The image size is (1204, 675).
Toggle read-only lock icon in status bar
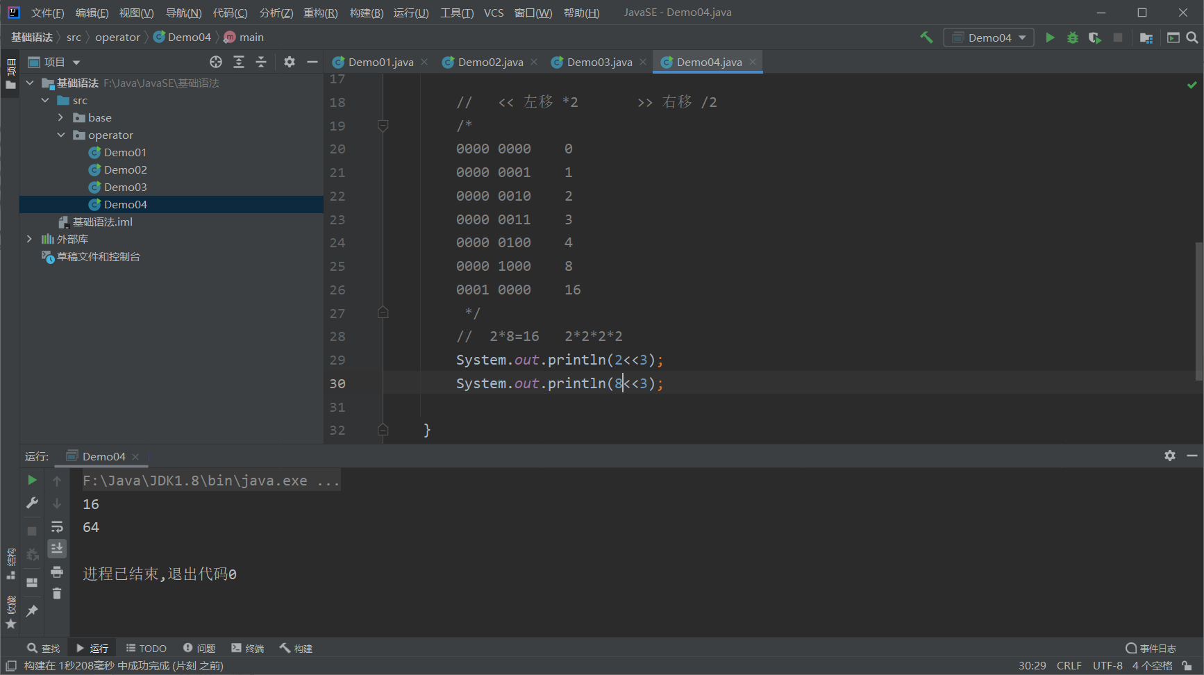(x=1187, y=665)
